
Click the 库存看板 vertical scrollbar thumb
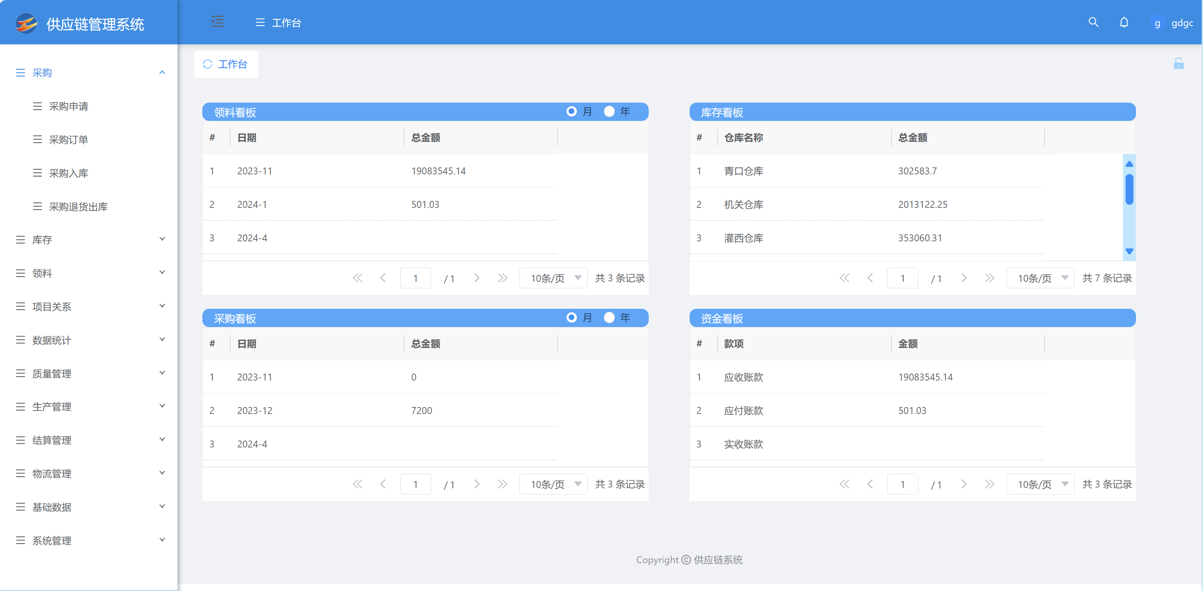1129,189
